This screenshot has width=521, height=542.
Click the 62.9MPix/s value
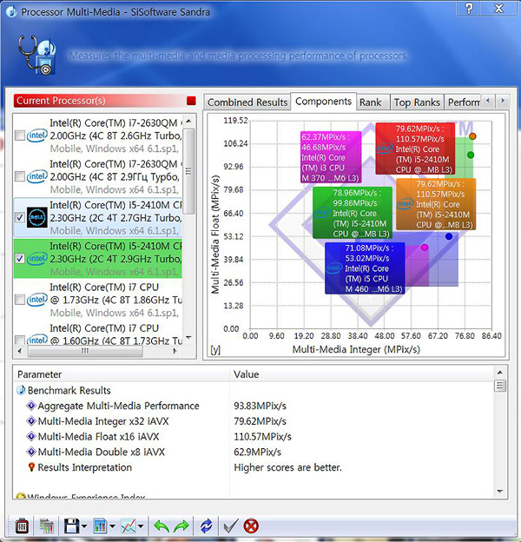click(x=257, y=452)
